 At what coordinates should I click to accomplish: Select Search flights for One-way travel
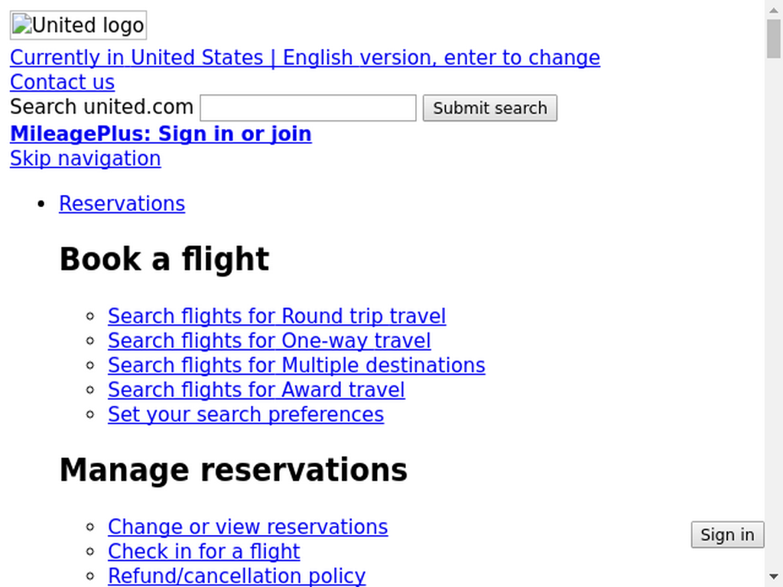point(269,340)
